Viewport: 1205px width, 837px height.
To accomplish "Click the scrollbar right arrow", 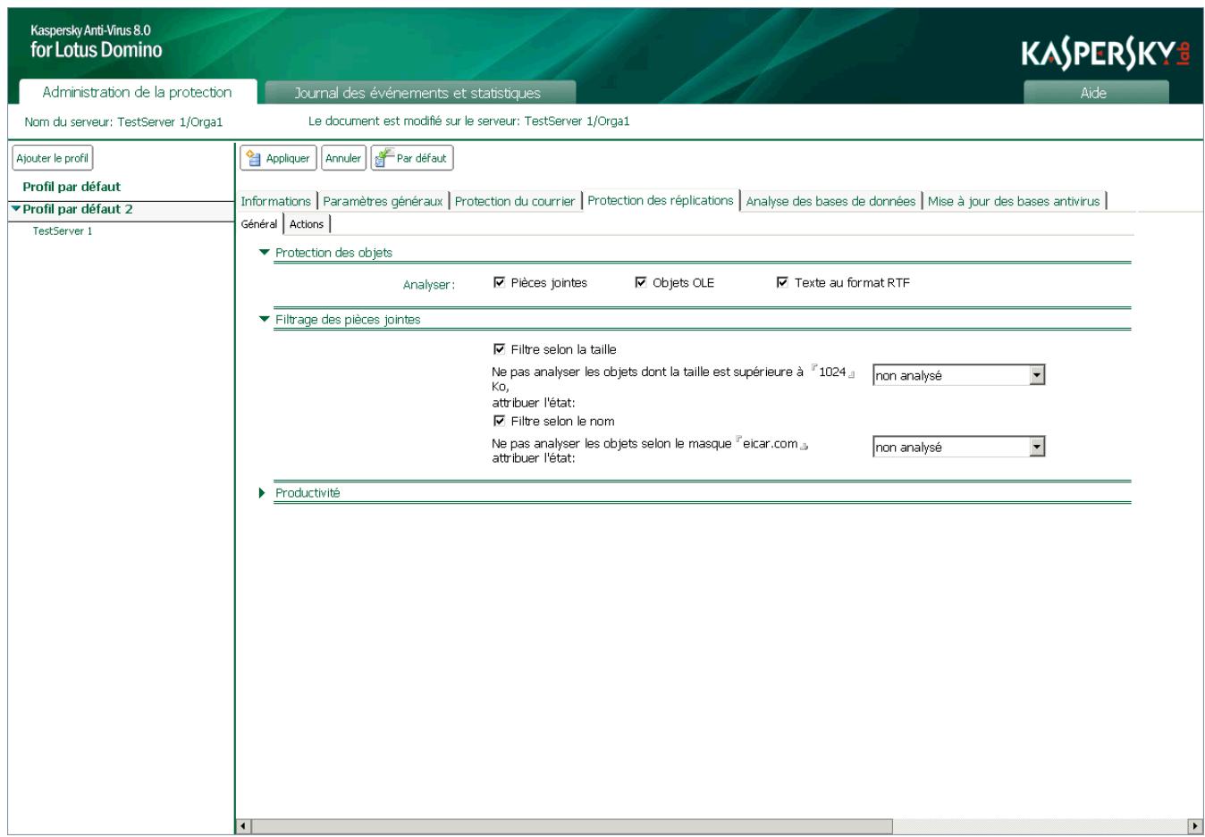I will pos(1195,826).
